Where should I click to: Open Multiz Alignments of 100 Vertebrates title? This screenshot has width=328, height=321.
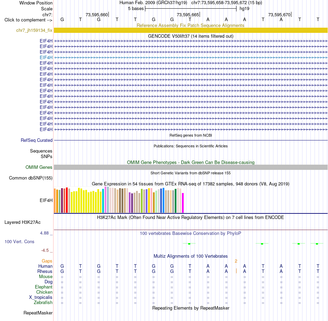(x=191, y=256)
